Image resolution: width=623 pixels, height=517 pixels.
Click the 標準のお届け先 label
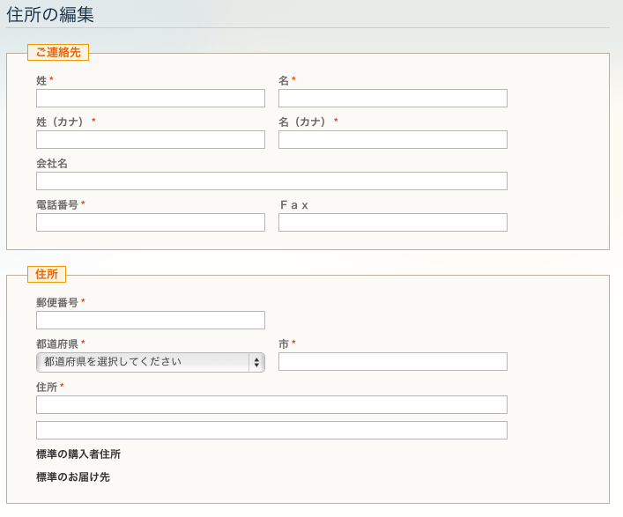(73, 476)
